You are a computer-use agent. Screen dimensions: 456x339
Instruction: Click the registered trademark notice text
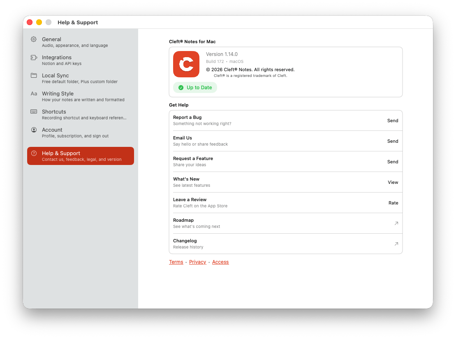250,76
